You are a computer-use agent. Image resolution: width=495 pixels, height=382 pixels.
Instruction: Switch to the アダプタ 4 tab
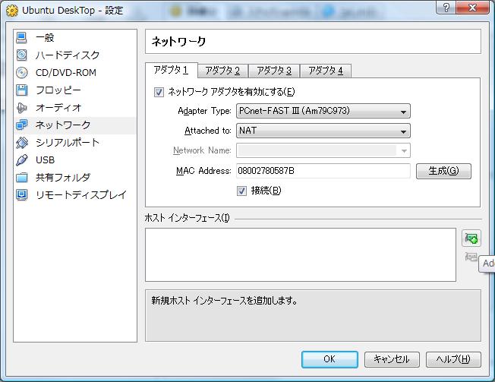point(326,71)
